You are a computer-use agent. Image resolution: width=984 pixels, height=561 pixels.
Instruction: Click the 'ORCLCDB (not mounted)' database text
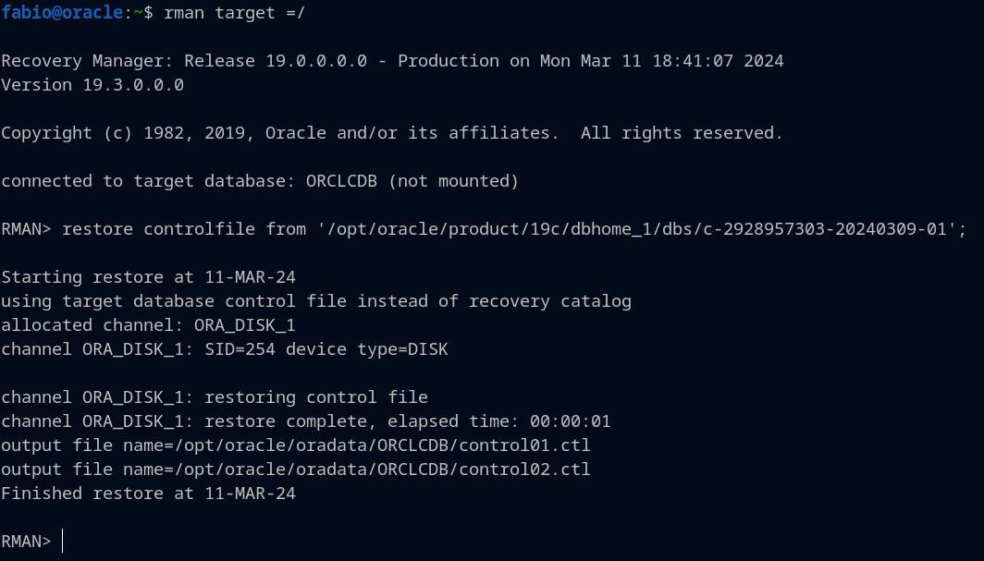(x=412, y=181)
